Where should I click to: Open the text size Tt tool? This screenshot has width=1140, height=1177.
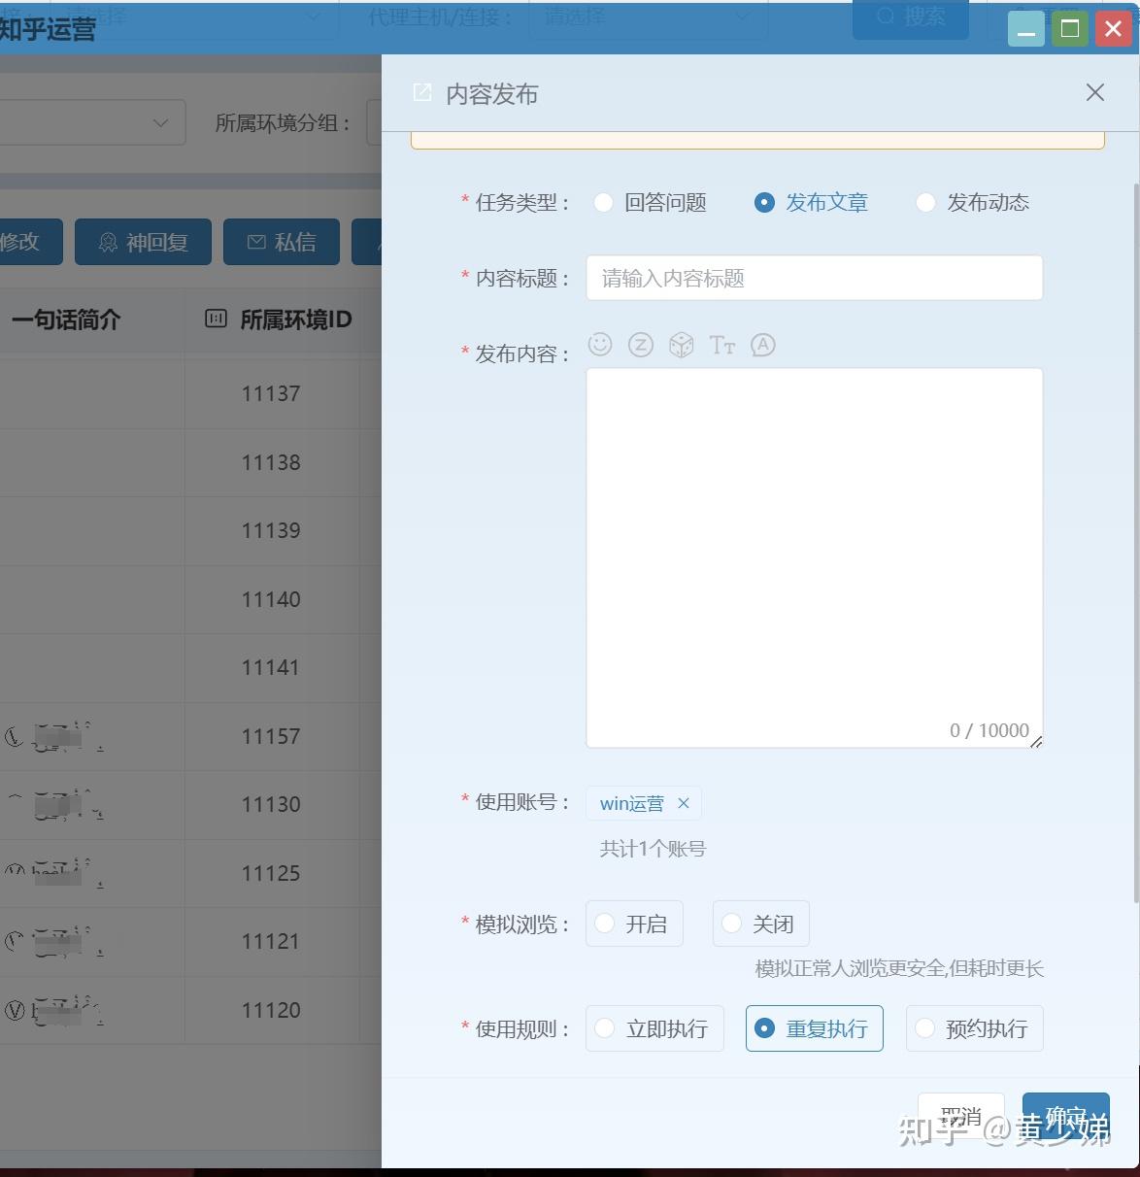722,345
